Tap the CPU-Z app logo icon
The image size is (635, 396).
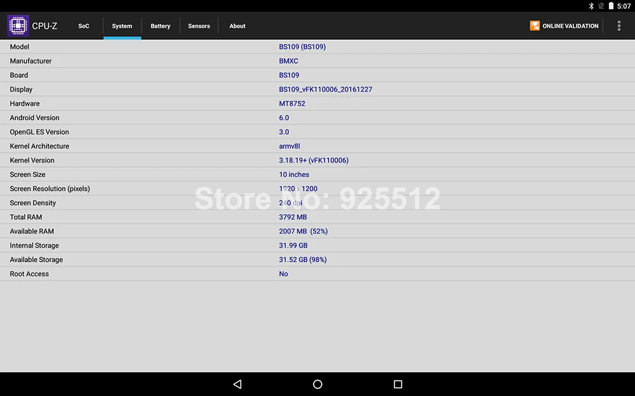pos(18,26)
